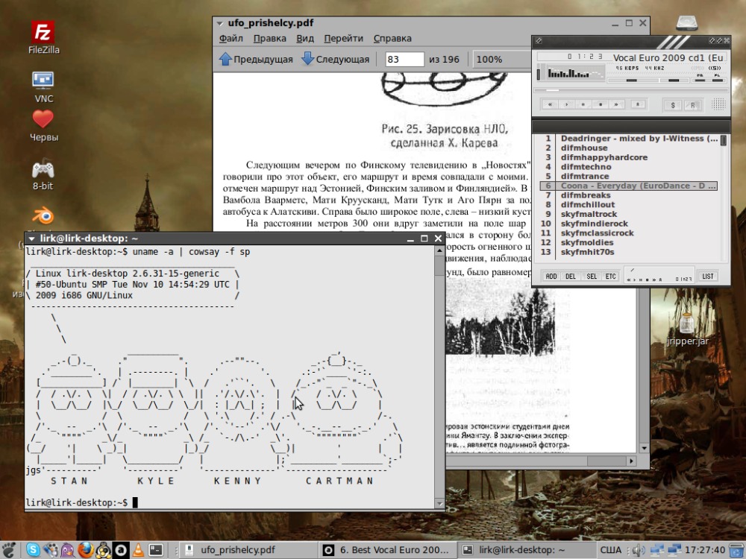Click the eject button in audio player
The image size is (746, 559).
(x=638, y=104)
